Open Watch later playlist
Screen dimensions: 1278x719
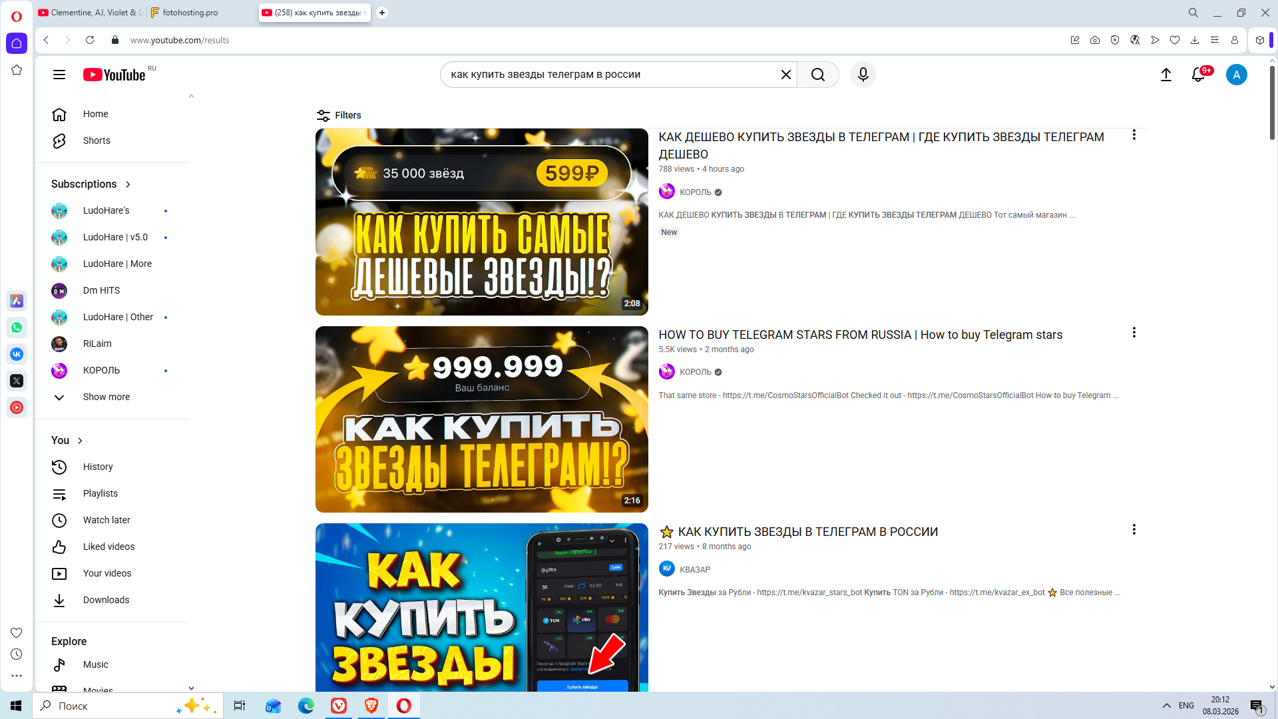tap(106, 520)
